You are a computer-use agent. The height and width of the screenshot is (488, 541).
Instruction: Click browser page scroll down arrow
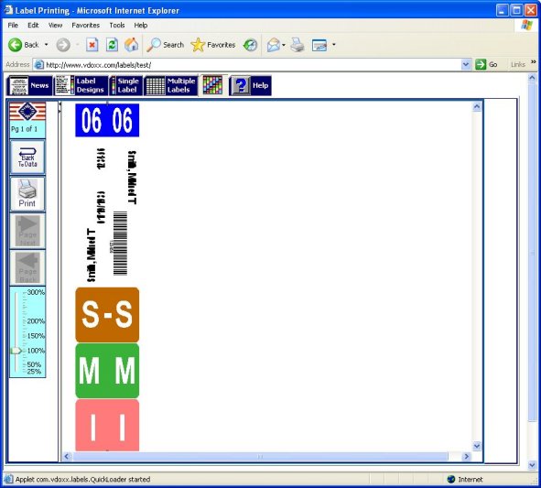532,465
